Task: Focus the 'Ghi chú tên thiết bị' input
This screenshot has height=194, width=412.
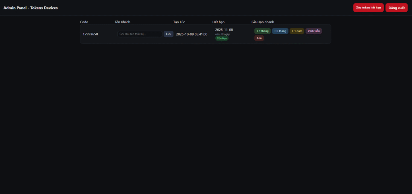Action: click(x=140, y=34)
